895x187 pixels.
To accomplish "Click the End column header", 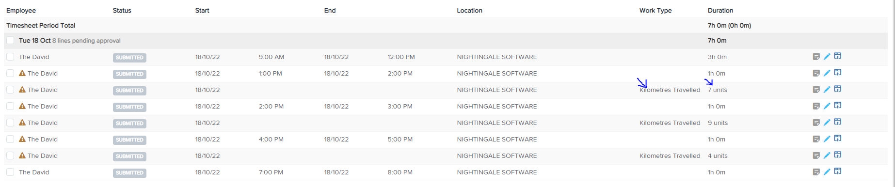I will coord(330,11).
